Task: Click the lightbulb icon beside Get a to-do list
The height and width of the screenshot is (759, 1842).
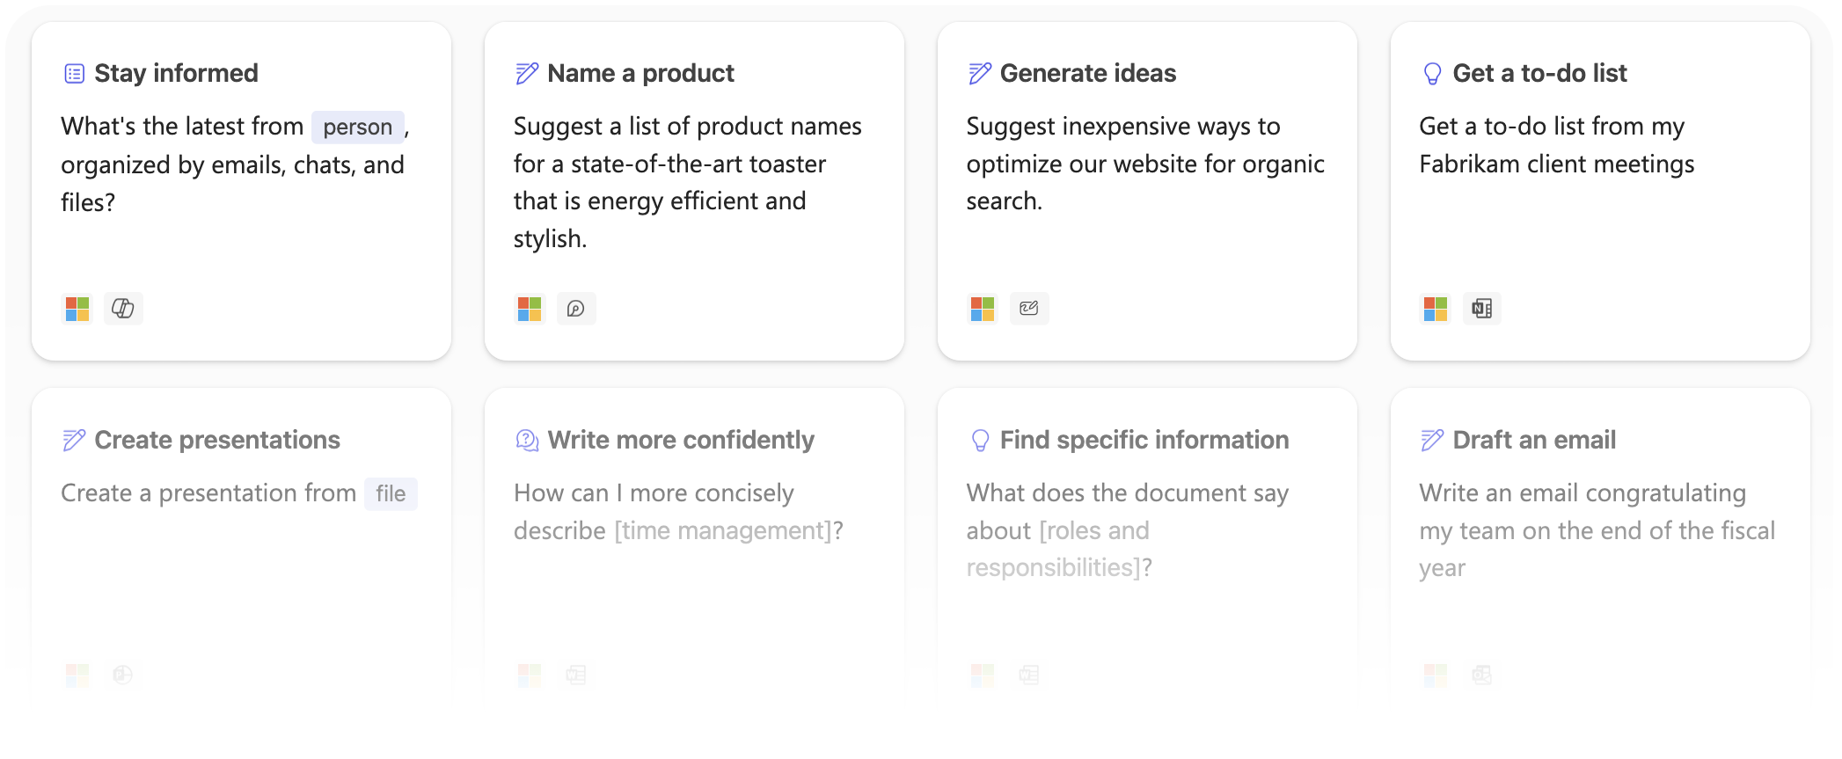Action: pos(1432,73)
